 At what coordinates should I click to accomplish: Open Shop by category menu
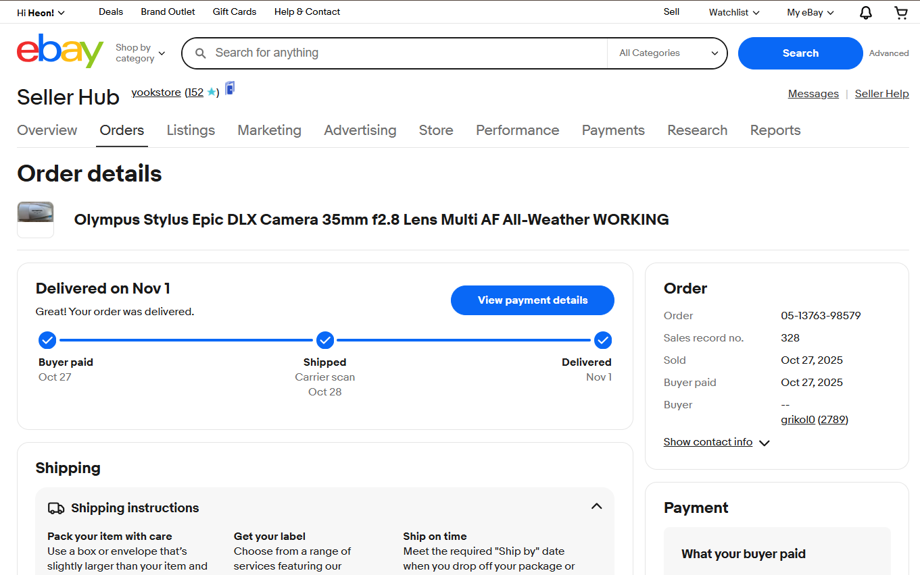pyautogui.click(x=140, y=53)
